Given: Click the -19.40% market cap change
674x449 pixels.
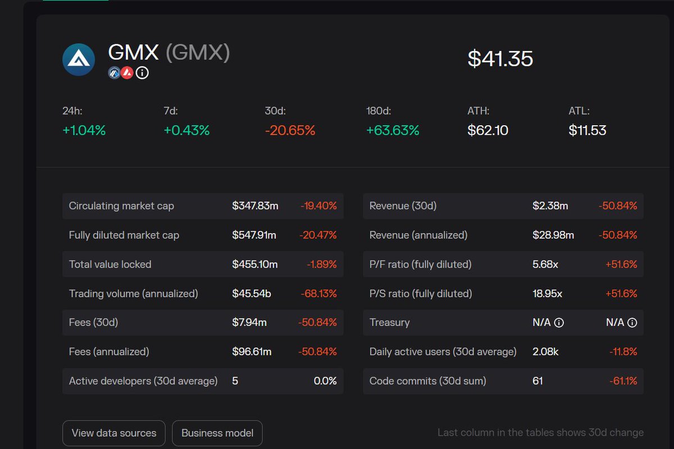Looking at the screenshot, I should pos(318,206).
